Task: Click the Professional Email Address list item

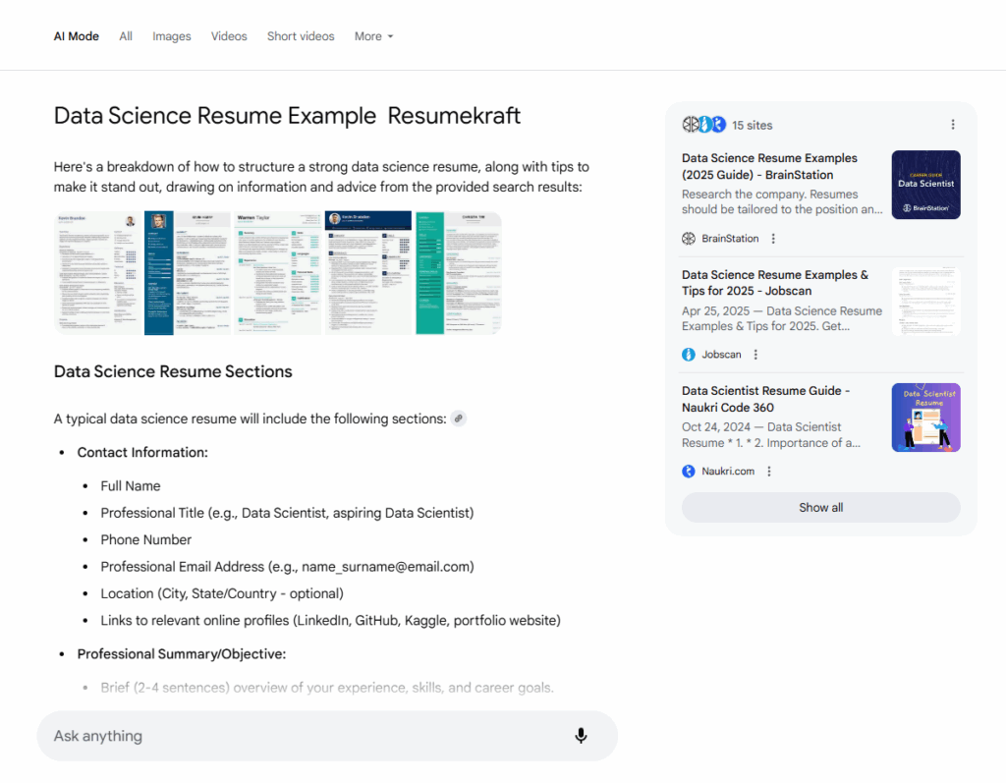Action: tap(287, 567)
